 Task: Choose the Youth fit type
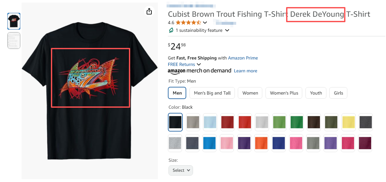pyautogui.click(x=316, y=93)
